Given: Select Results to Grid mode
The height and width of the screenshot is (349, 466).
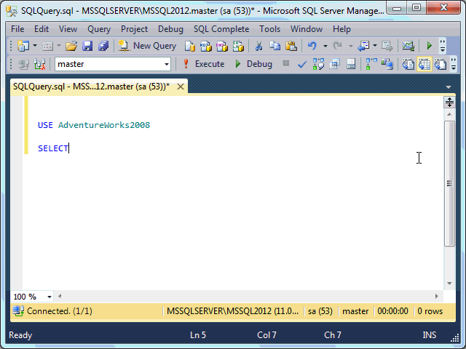Looking at the screenshot, I should [424, 64].
